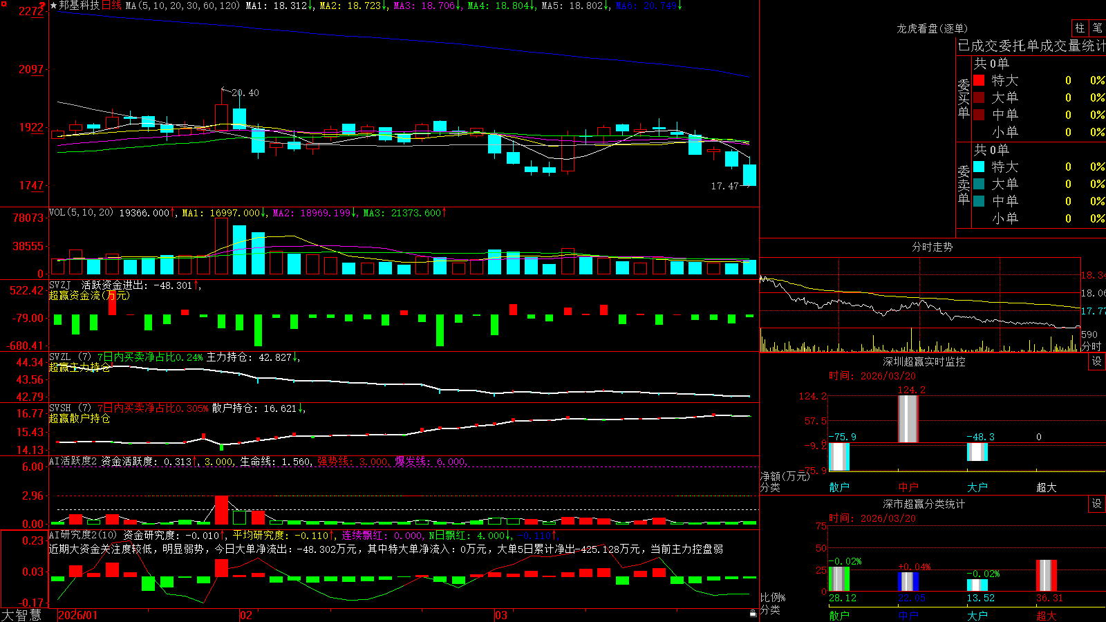Click the 2272 price axis value

[x=31, y=11]
